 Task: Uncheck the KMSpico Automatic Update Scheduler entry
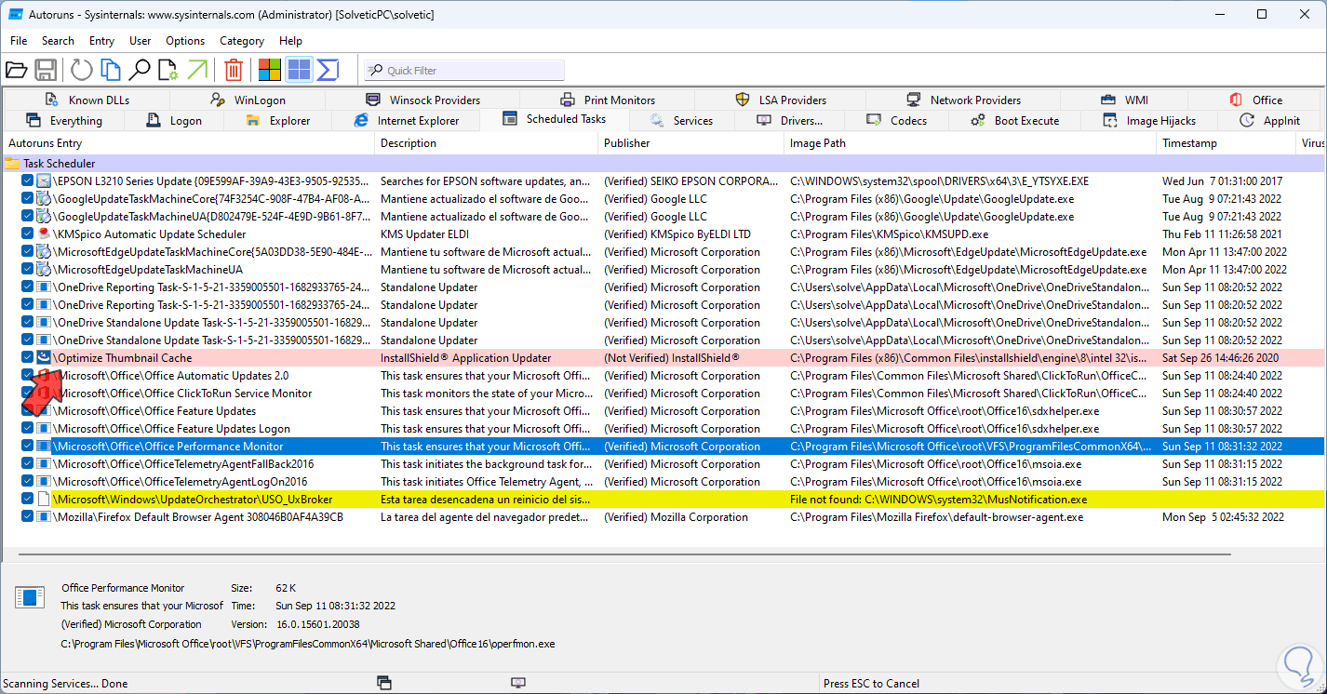[28, 234]
